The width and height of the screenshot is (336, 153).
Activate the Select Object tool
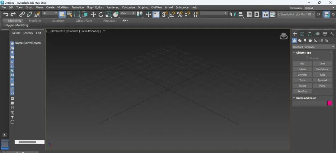click(62, 15)
